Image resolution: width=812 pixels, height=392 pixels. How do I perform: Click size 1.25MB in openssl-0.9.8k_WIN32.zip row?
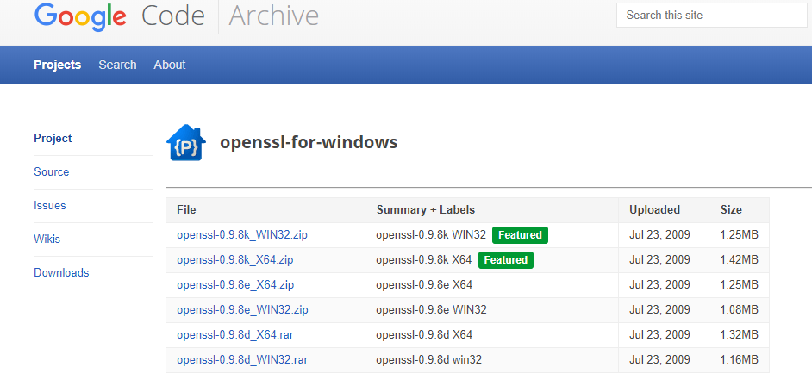pyautogui.click(x=739, y=235)
